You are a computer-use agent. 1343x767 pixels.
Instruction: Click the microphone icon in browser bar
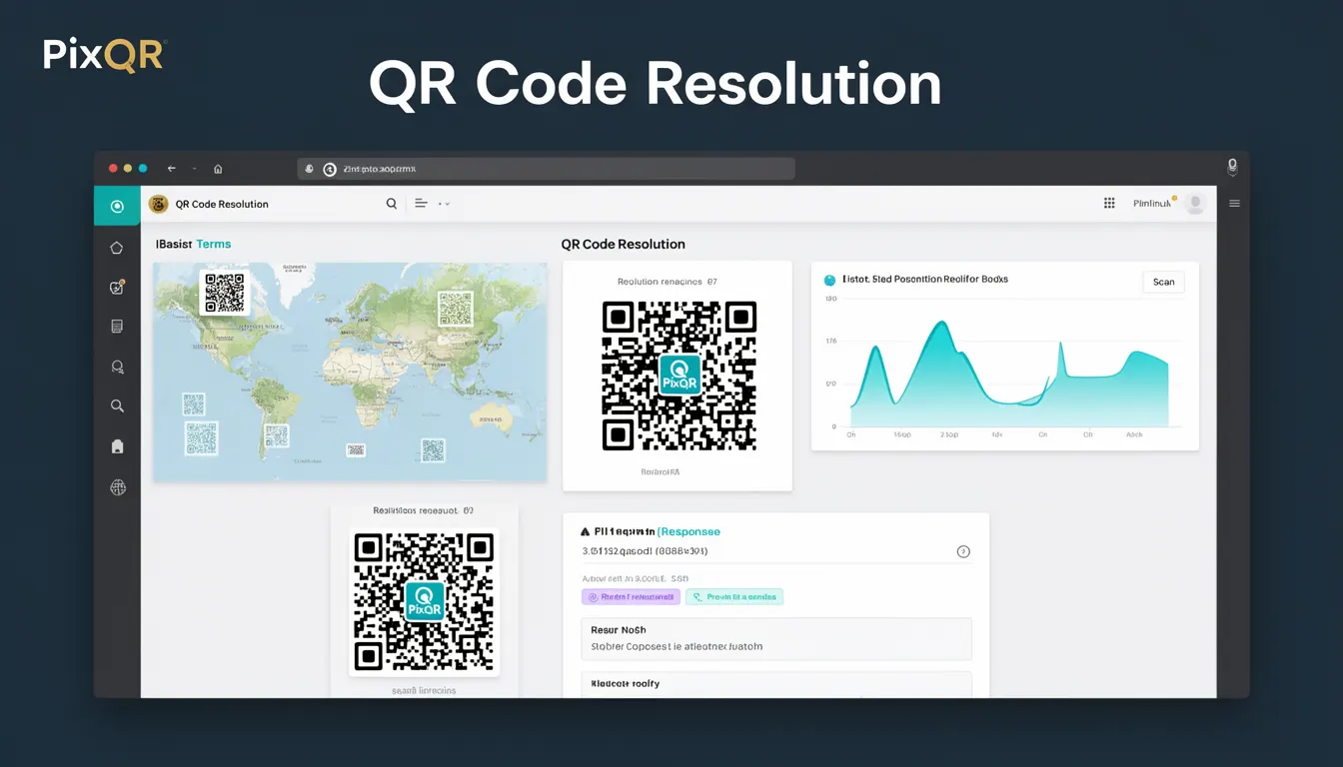pyautogui.click(x=1232, y=167)
